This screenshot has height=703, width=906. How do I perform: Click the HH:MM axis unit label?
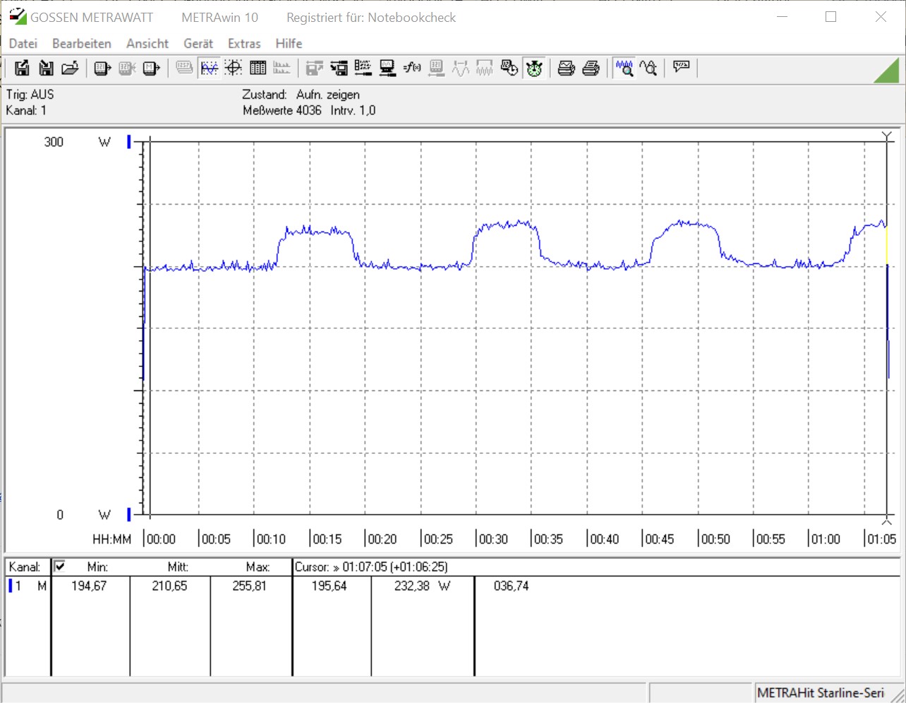(x=112, y=539)
